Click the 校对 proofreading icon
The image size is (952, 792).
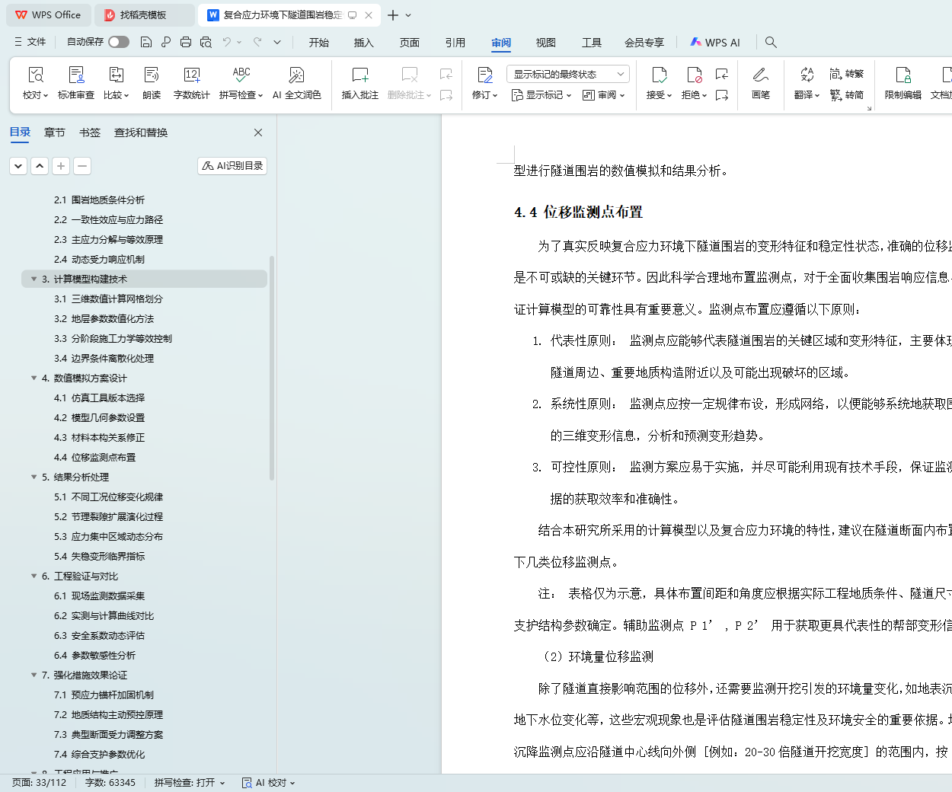pyautogui.click(x=35, y=75)
